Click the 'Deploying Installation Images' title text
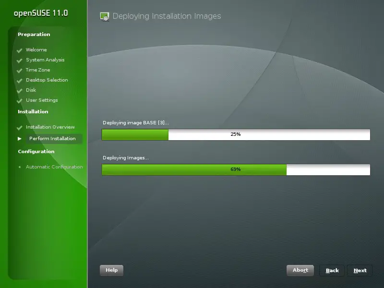 coord(167,16)
